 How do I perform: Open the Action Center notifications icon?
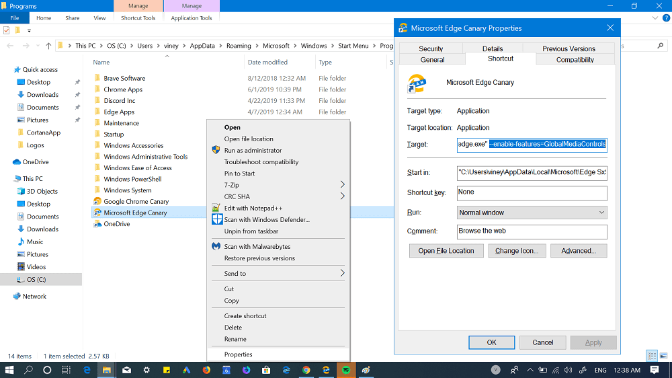pos(655,370)
